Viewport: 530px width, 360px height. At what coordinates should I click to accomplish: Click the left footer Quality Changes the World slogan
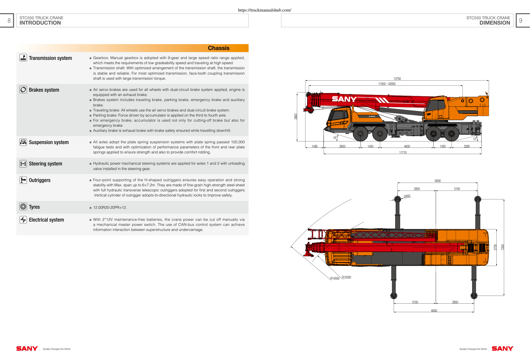tap(57, 349)
